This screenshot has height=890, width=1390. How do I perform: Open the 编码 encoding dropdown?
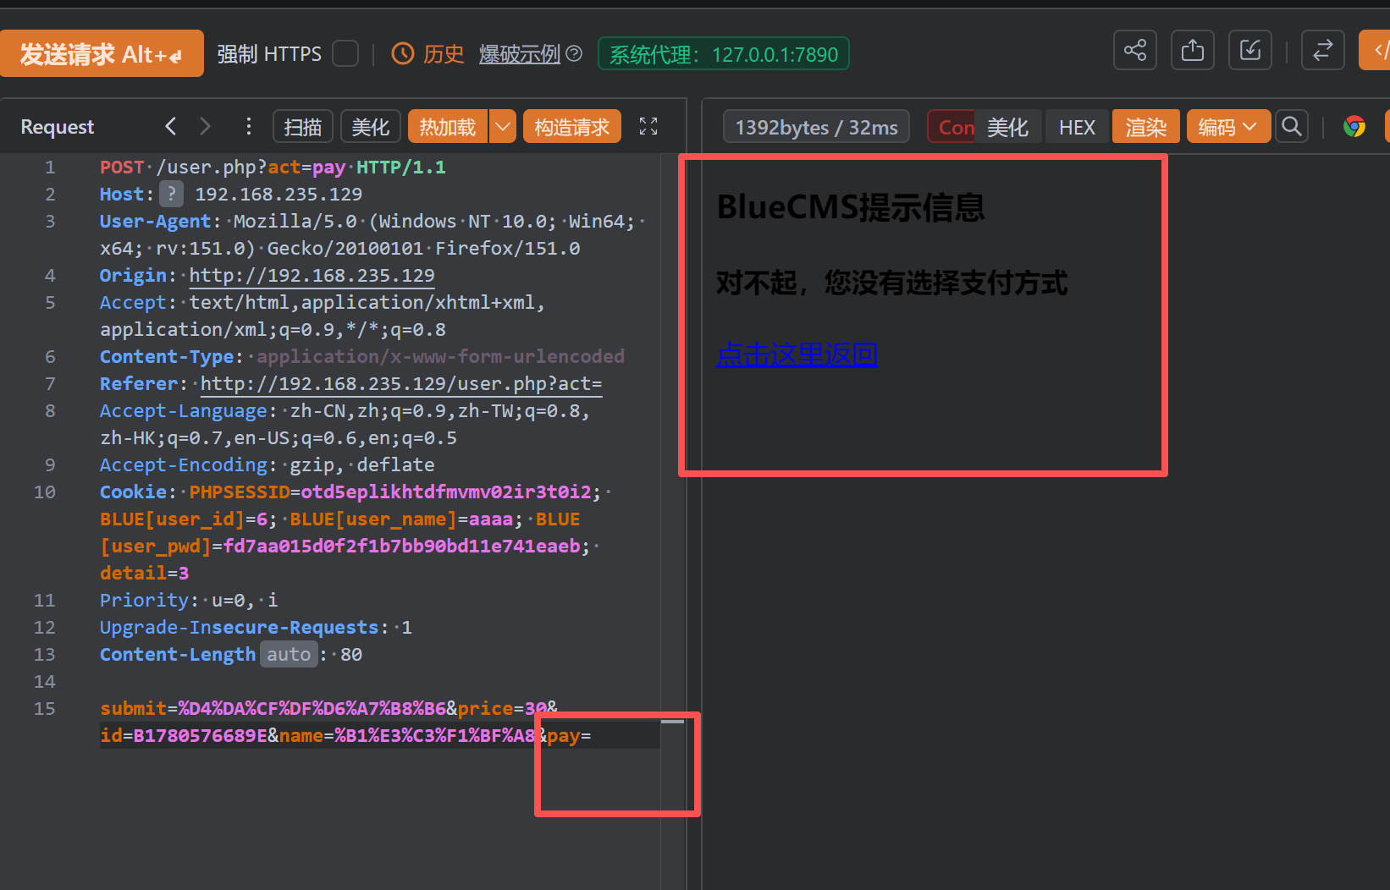[x=1228, y=127]
